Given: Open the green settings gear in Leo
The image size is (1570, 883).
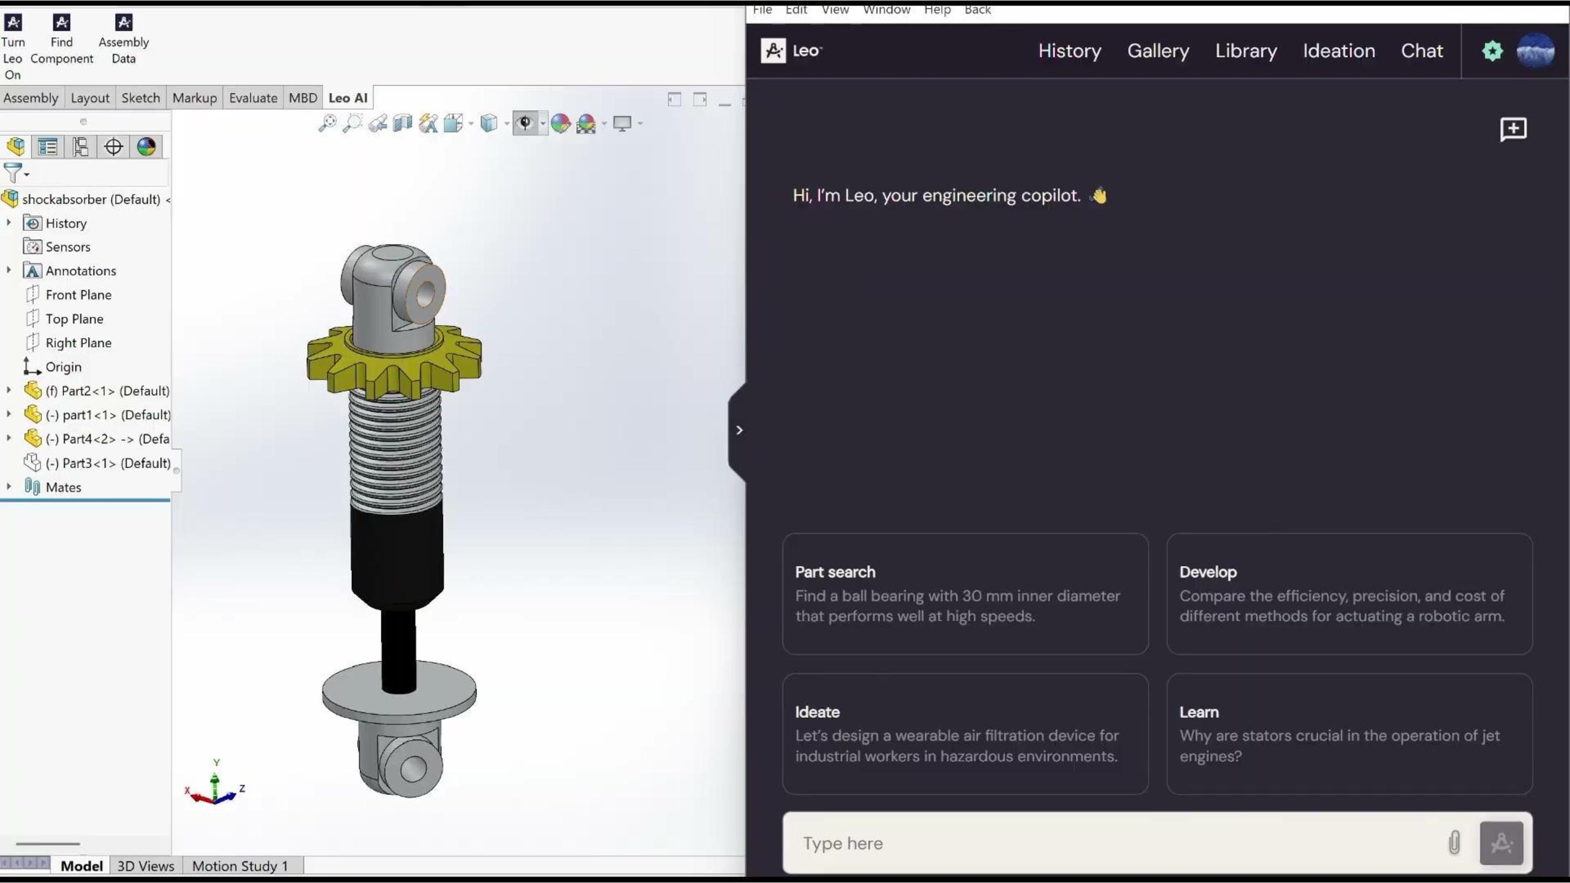Looking at the screenshot, I should tap(1493, 51).
